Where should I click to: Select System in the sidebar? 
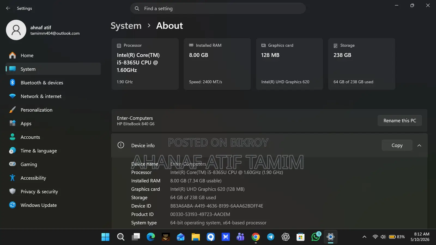click(53, 69)
